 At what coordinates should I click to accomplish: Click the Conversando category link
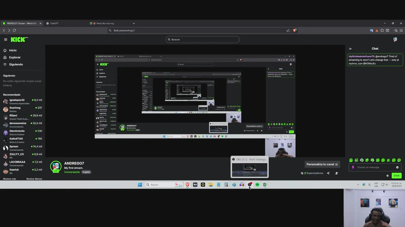point(72,172)
